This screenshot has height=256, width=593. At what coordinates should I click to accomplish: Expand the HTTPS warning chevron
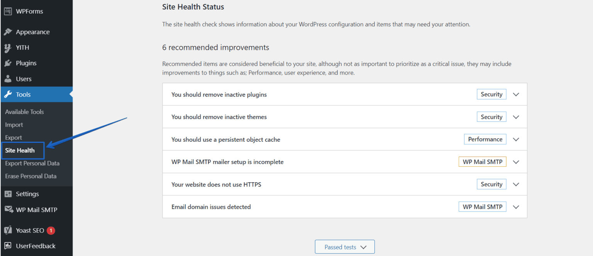516,185
